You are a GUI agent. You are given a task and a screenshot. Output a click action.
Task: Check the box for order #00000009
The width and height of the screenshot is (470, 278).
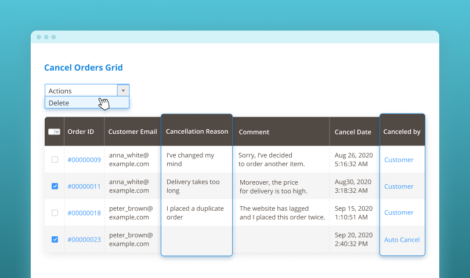click(x=55, y=159)
